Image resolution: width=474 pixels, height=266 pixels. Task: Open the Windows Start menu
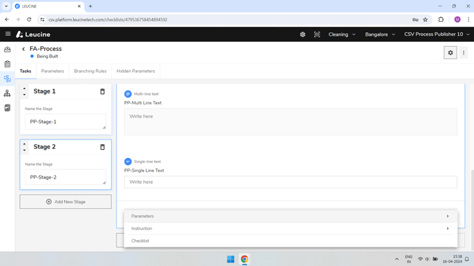tap(231, 259)
